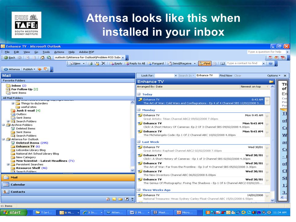The height and width of the screenshot is (222, 296).
Task: Open the New item dropdown arrow
Action: click(x=84, y=64)
